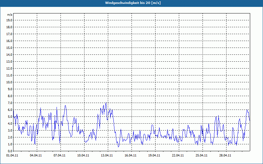Click the 22.04.11 date label

pos(178,155)
